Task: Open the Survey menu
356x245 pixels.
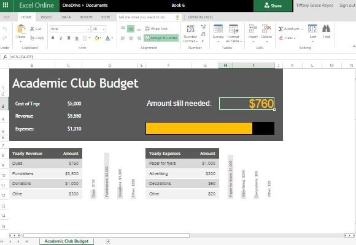Action: [218, 33]
